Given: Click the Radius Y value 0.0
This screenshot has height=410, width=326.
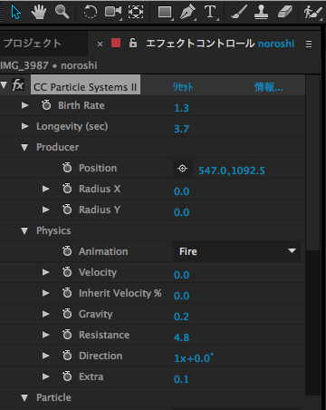Looking at the screenshot, I should tap(181, 212).
